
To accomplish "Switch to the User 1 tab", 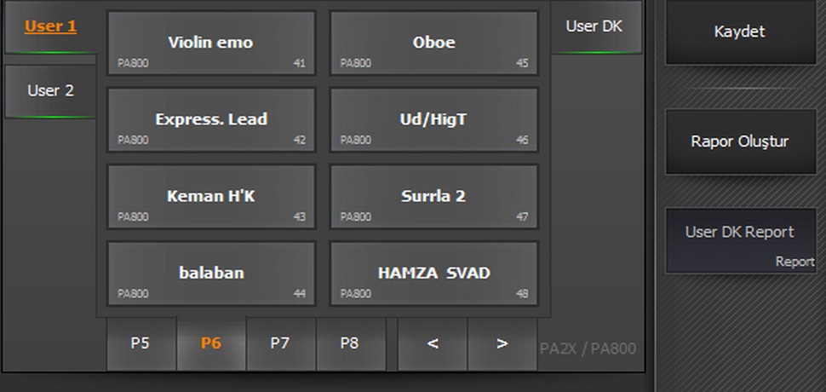I will (x=50, y=26).
